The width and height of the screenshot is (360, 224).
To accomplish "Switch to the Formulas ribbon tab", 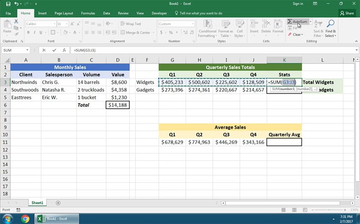I will [88, 13].
